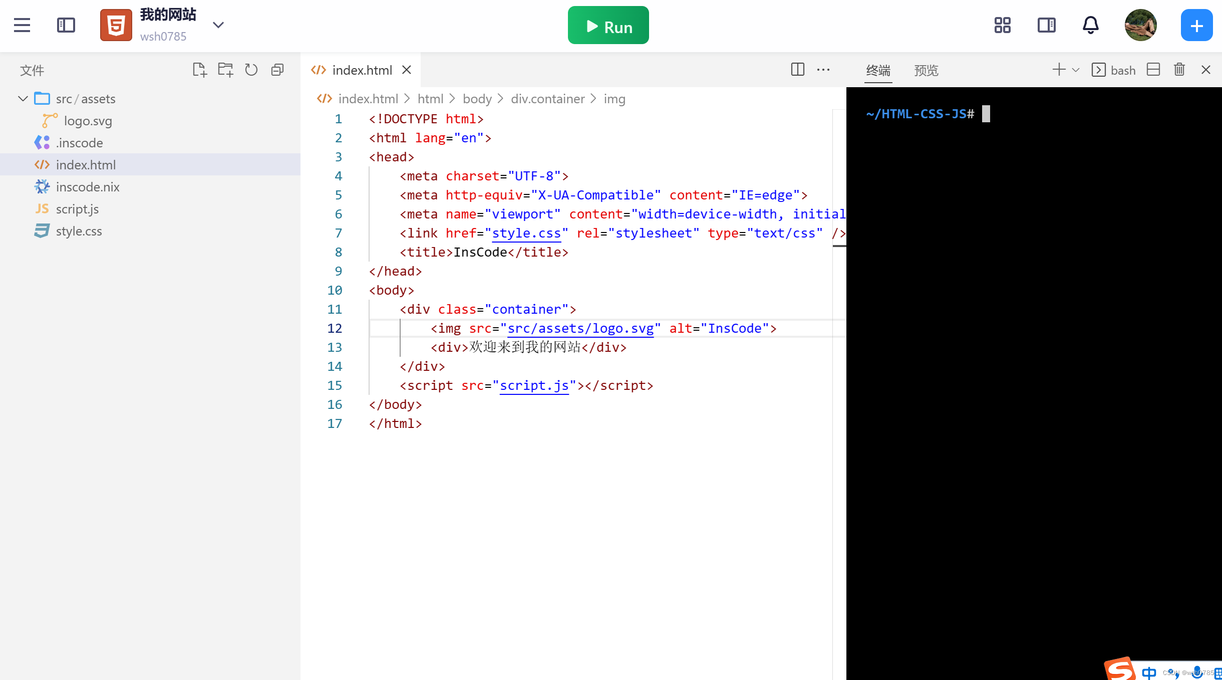Viewport: 1222px width, 680px height.
Task: Click the JS icon beside script.js
Action: point(42,208)
